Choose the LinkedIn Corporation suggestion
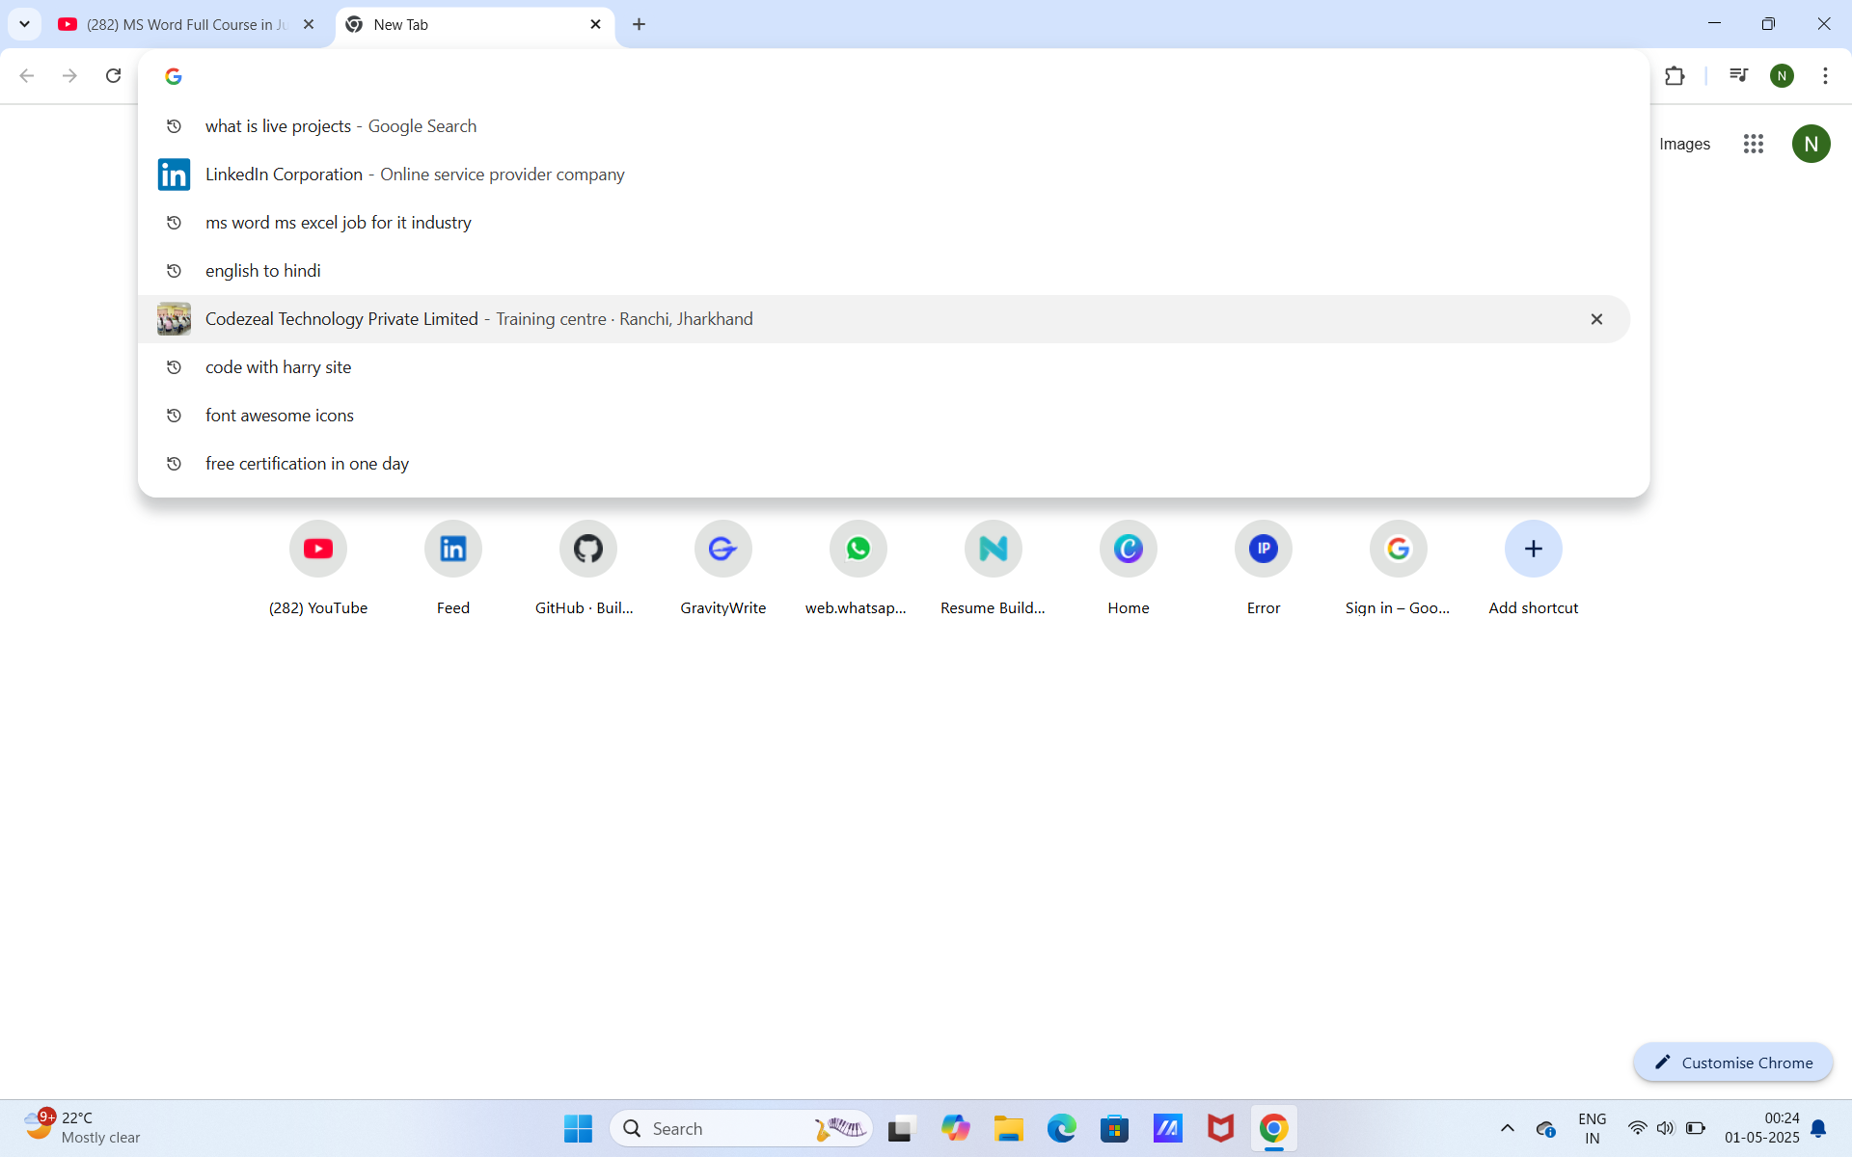1852x1157 pixels. [884, 175]
